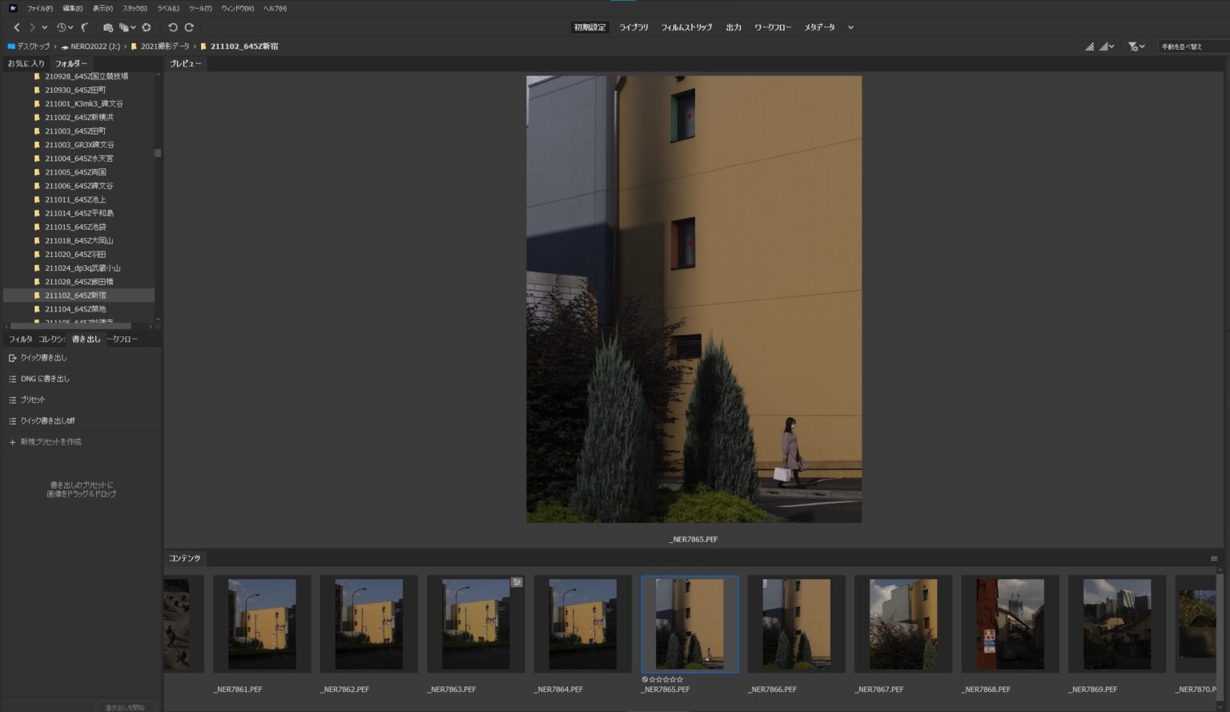Viewport: 1230px width, 712px height.
Task: Click the thumbnail quality icon
Action: point(1089,46)
